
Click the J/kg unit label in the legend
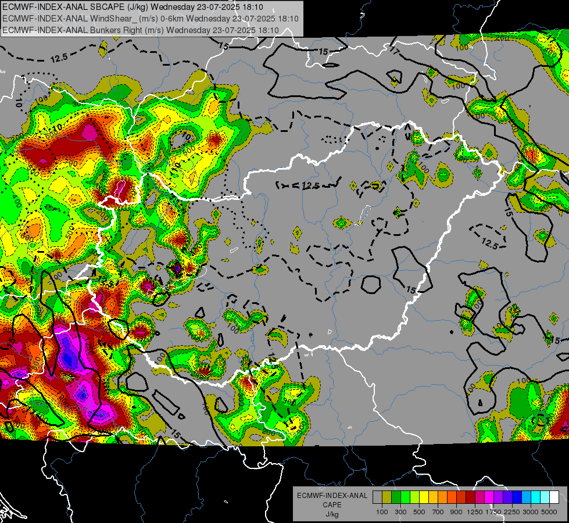click(x=332, y=514)
